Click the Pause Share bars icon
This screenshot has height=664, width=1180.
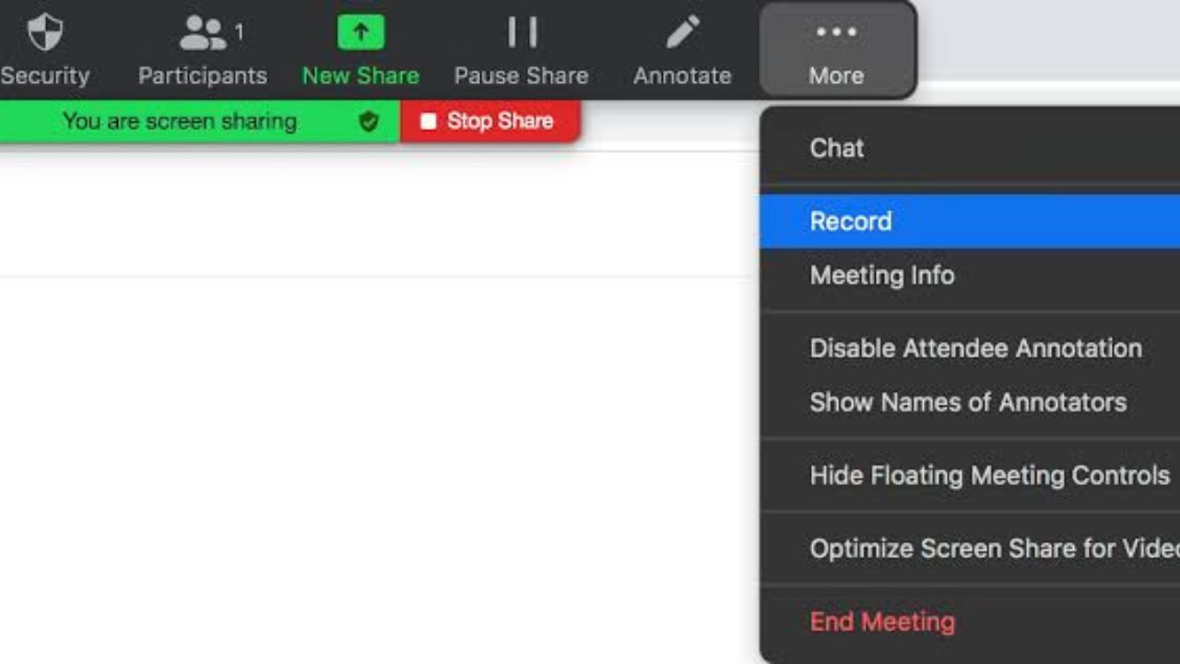tap(522, 33)
